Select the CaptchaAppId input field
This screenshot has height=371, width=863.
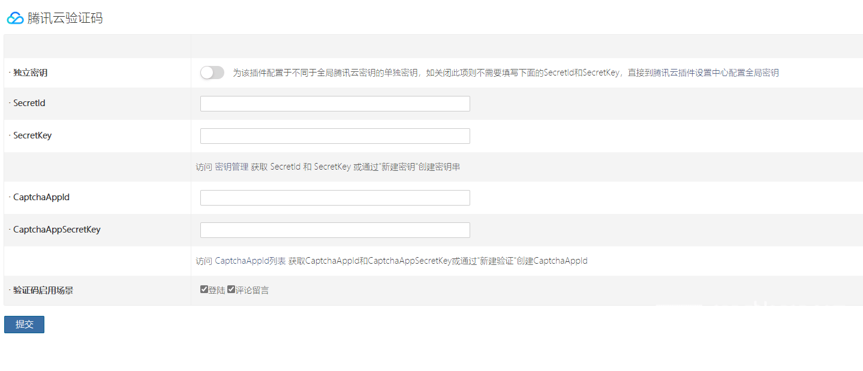[x=335, y=198]
